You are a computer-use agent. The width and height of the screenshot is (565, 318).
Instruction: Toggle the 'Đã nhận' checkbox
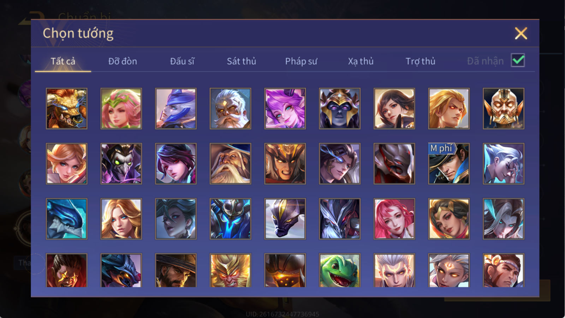point(518,60)
